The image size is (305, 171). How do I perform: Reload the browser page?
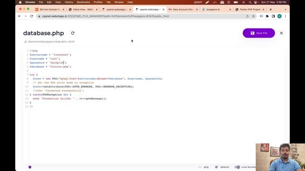coord(32,16)
